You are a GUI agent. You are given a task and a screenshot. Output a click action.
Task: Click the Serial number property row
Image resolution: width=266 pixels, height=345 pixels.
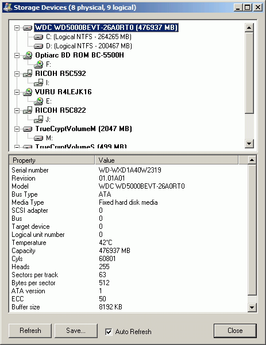(x=128, y=170)
